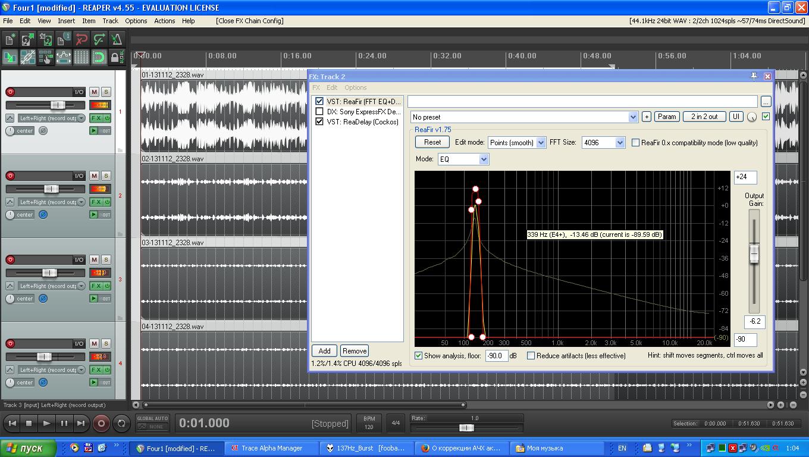This screenshot has height=457, width=809.
Task: Toggle ripple editing toolbar icon
Action: (46, 57)
